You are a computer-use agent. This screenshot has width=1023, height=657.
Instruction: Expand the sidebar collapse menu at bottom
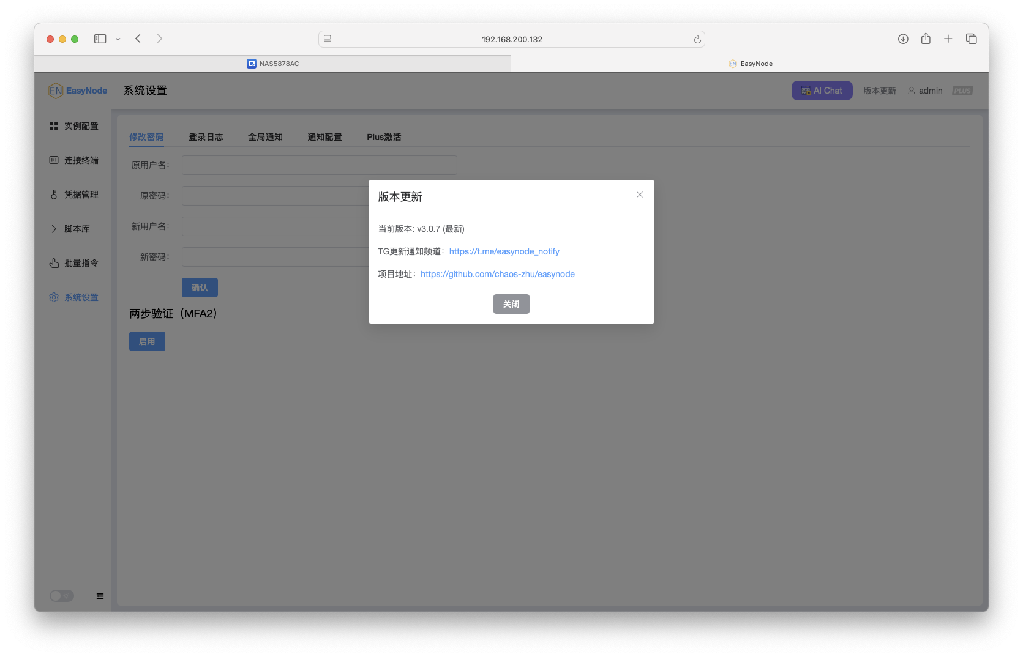coord(100,595)
